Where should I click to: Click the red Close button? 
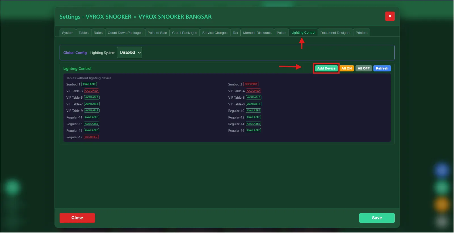tap(77, 218)
